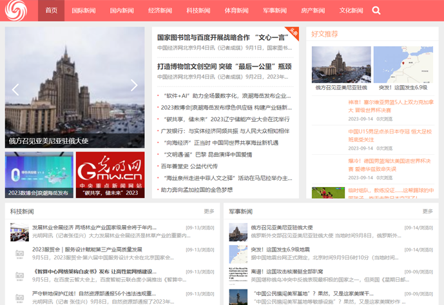Switch to 科技新闻 in navigation bar

198,10
